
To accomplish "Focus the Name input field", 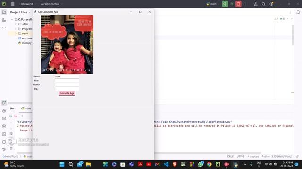I will (67, 77).
